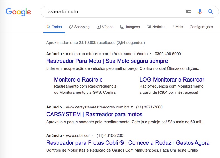Open the Monitore e Rastreie sitelink
This screenshot has width=220, height=158.
tap(78, 80)
